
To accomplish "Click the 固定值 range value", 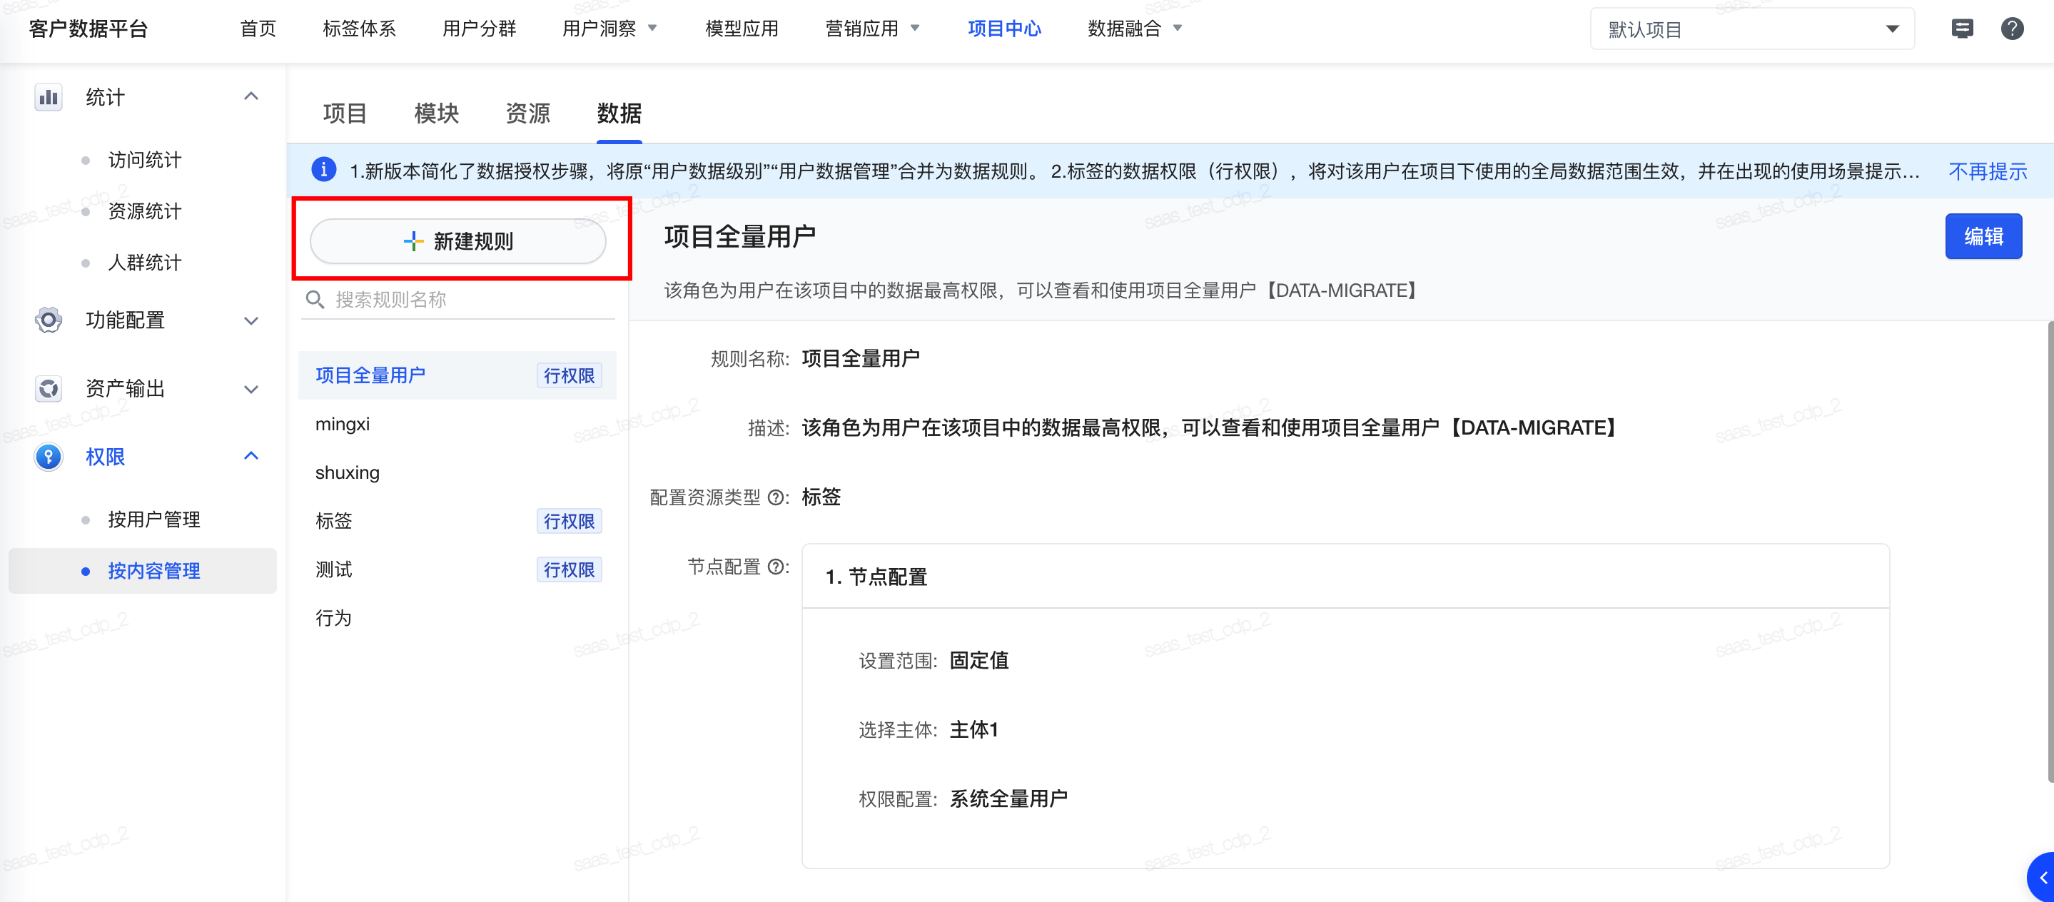I will coord(978,660).
